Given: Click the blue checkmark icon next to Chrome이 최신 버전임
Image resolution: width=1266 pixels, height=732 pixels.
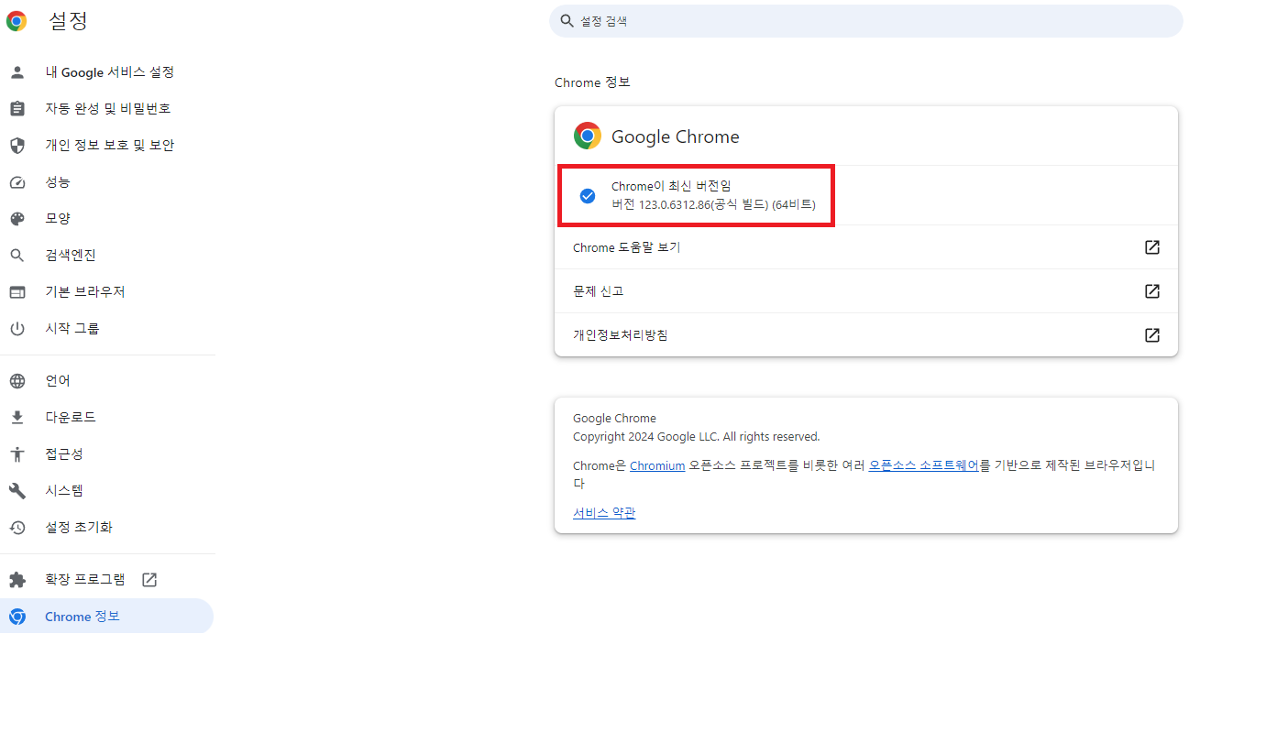Looking at the screenshot, I should pyautogui.click(x=588, y=195).
